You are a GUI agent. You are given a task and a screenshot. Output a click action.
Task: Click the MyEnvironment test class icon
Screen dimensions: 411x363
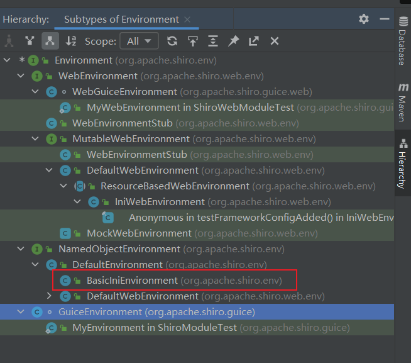click(x=51, y=328)
